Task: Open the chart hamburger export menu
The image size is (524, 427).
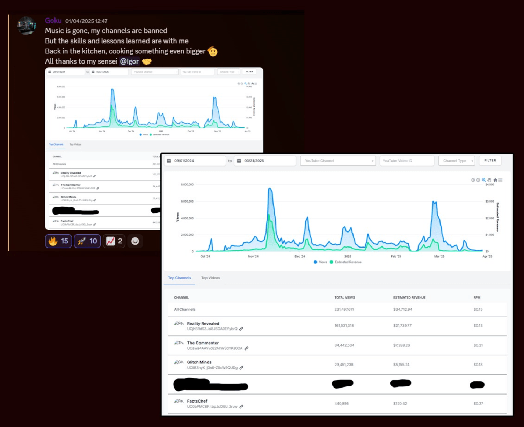Action: pos(500,180)
